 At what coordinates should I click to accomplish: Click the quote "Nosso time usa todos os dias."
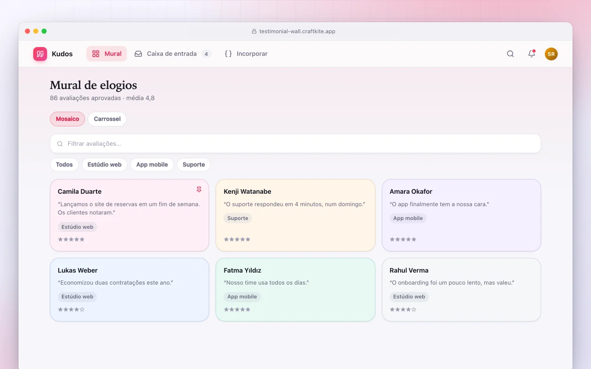(x=266, y=283)
